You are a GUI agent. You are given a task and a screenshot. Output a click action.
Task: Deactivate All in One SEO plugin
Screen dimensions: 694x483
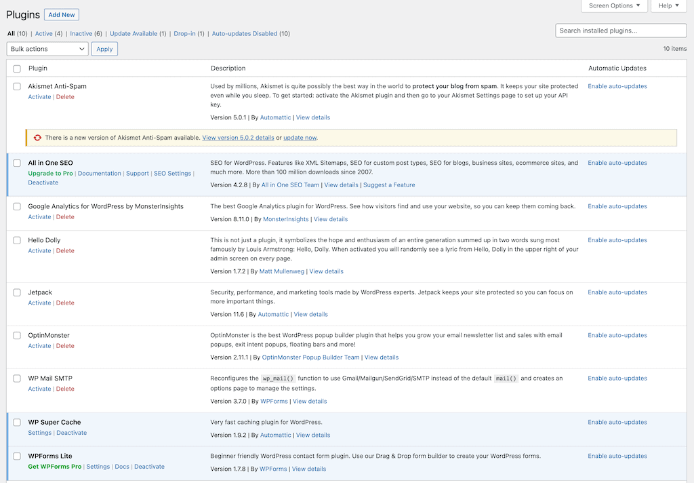pos(43,182)
